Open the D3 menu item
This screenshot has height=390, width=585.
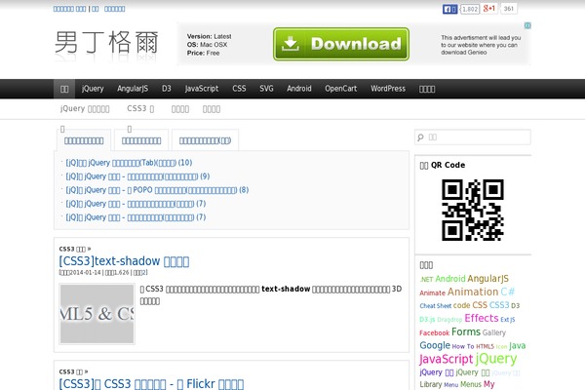(167, 89)
